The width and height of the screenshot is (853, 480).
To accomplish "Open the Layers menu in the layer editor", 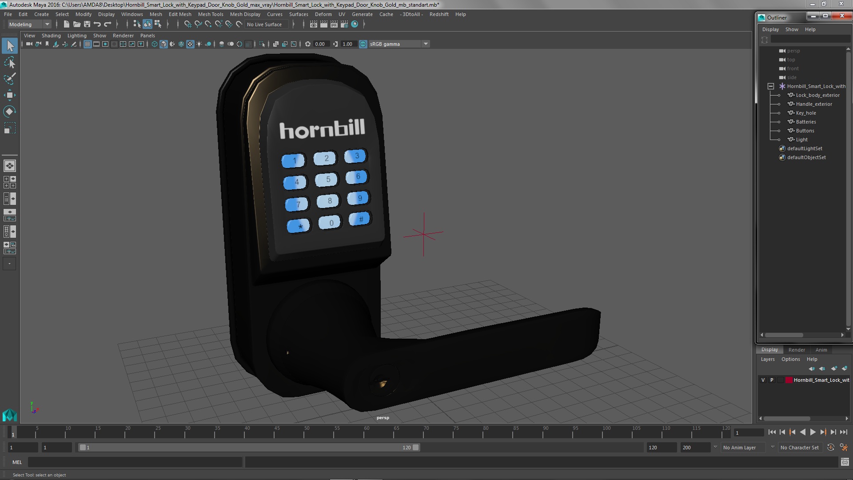I will (x=767, y=359).
